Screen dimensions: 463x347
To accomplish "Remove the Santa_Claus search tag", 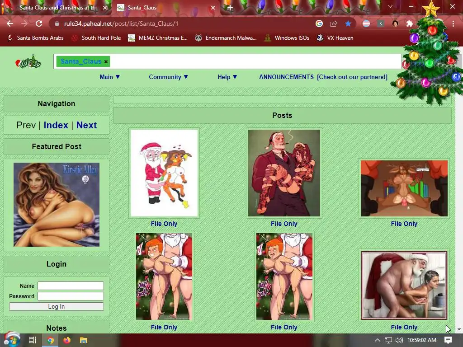I will coord(106,61).
